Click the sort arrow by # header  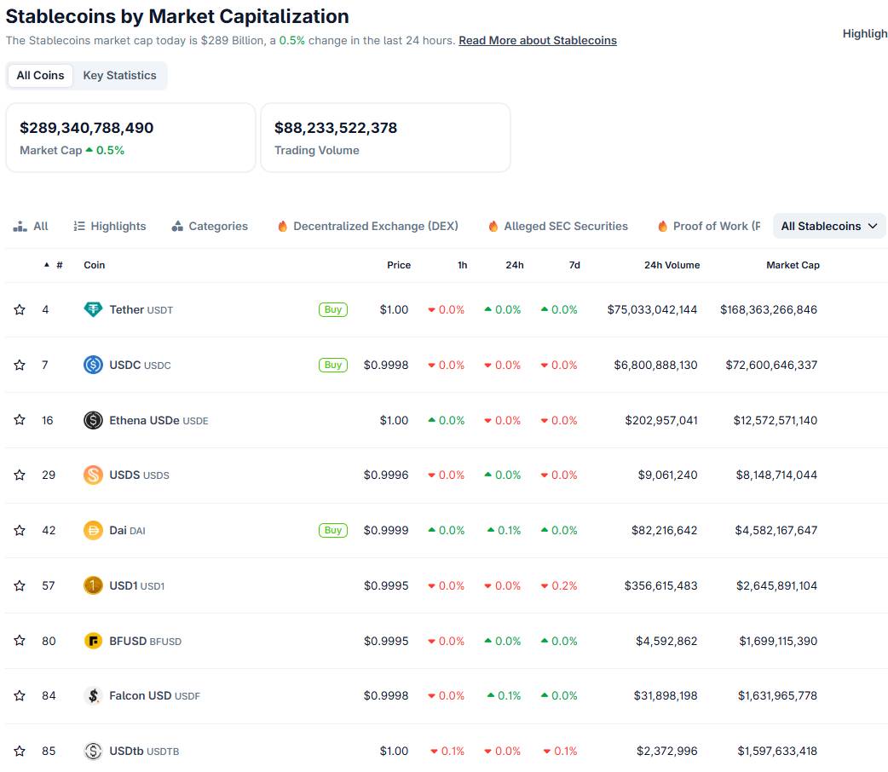46,265
